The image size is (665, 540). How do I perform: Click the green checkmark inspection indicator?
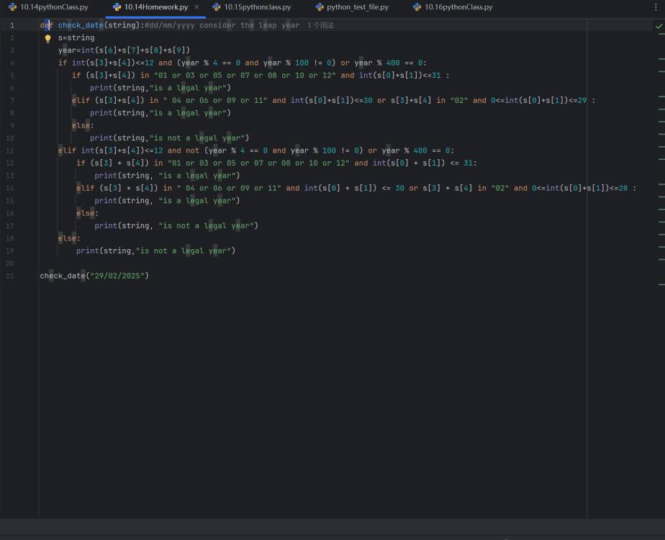coord(659,26)
